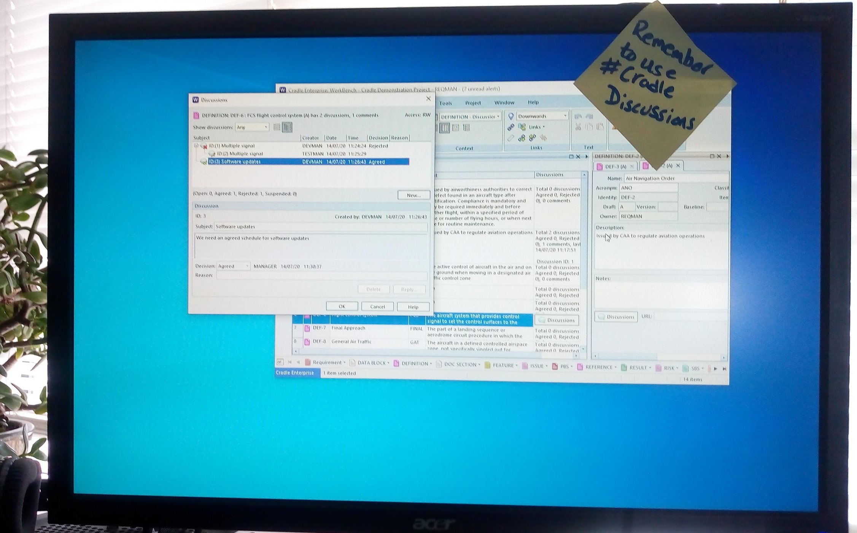Screen dimensions: 857x533
Task: Click the ISSUE item type icon
Action: click(525, 366)
